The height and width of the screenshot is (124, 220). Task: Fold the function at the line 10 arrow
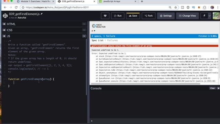pos(7,79)
